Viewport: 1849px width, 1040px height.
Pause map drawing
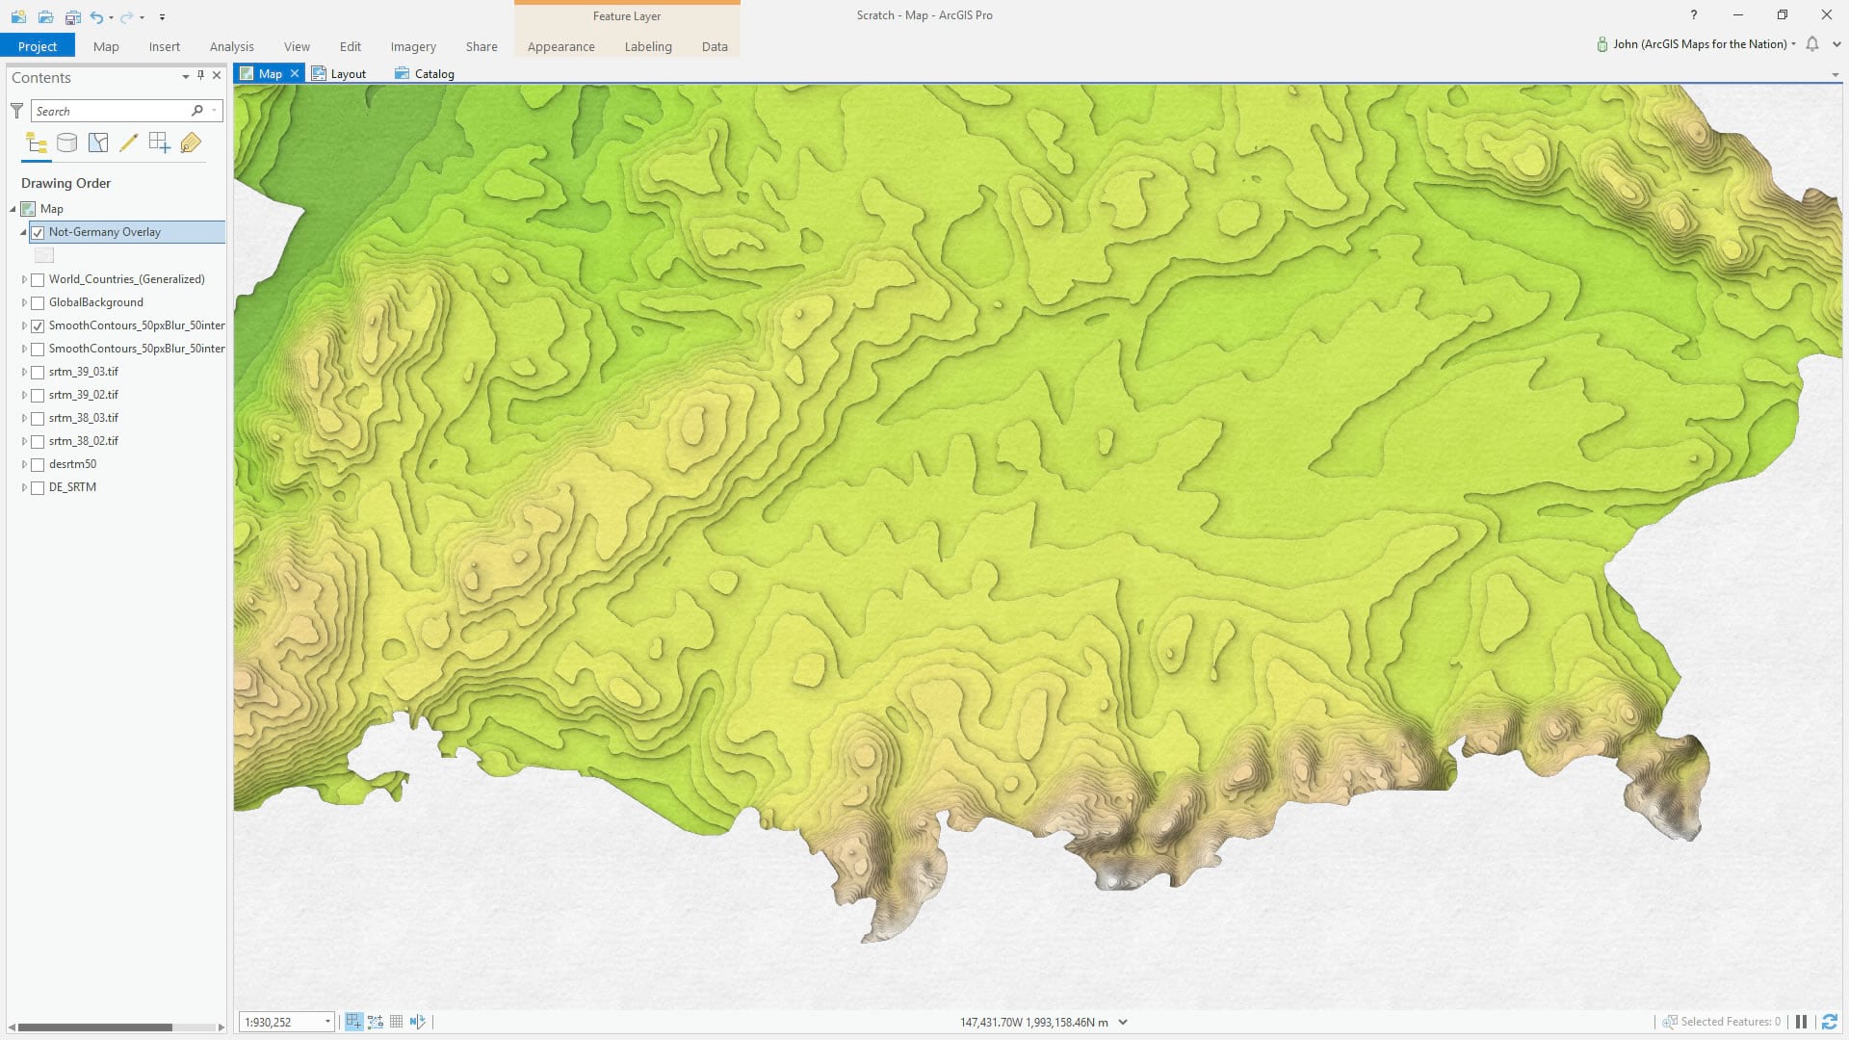[1801, 1022]
